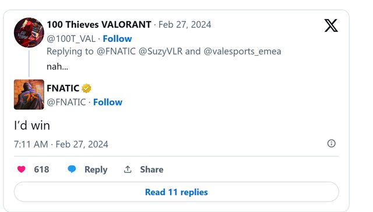Screen dimensions: 373x212
Task: Click FNATIC's gold verified badge
Action: (x=86, y=88)
